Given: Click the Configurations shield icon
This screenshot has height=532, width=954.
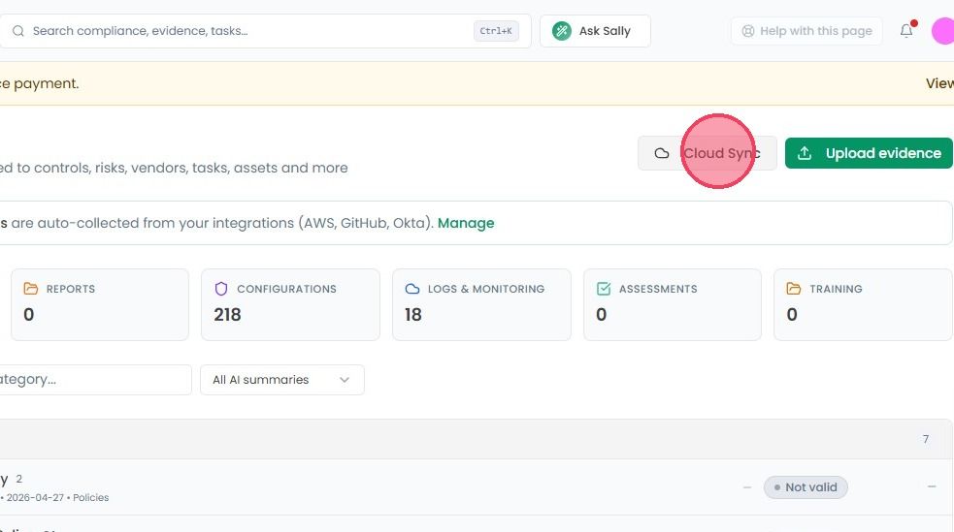Looking at the screenshot, I should (221, 289).
